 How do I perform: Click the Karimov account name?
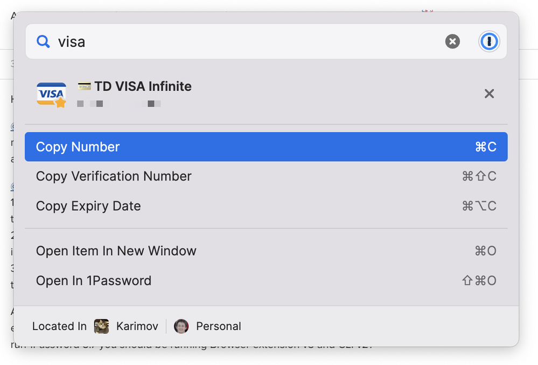137,326
